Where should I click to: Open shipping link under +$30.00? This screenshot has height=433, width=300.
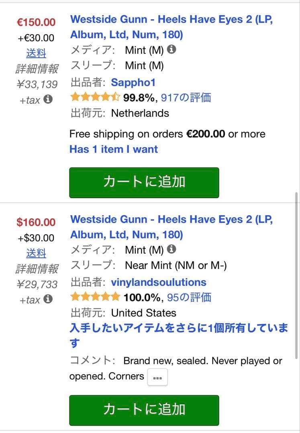pyautogui.click(x=36, y=253)
